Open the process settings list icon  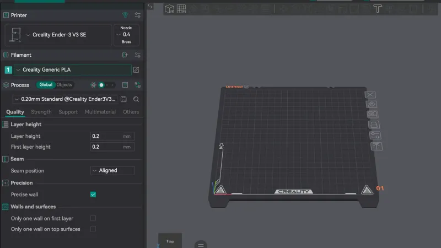[125, 85]
